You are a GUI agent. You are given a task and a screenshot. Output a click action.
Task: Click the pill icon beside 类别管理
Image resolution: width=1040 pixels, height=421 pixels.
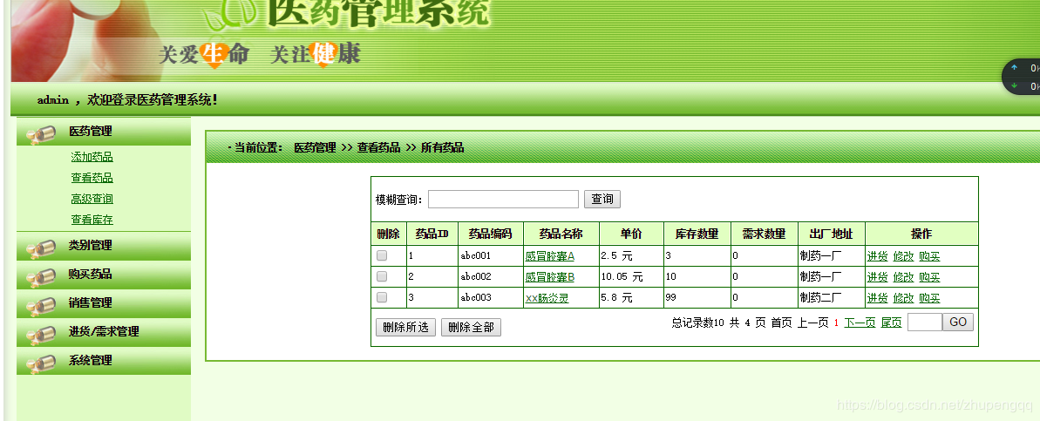(41, 249)
